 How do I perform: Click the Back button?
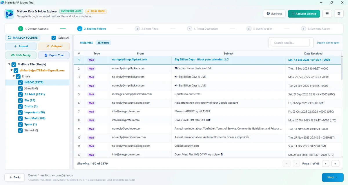[x=14, y=177]
